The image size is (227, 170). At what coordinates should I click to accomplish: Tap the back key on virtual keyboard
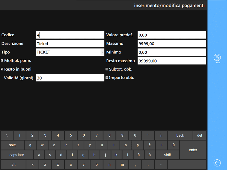click(180, 135)
